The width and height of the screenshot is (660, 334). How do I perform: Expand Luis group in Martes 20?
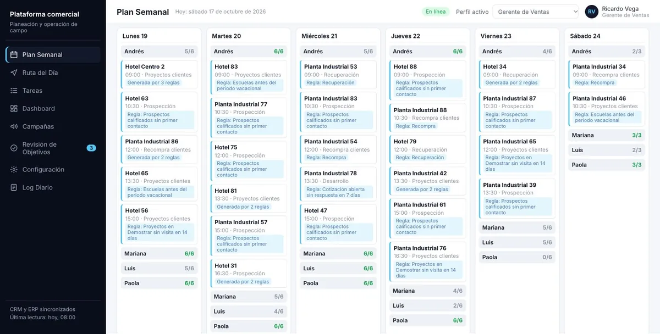249,311
